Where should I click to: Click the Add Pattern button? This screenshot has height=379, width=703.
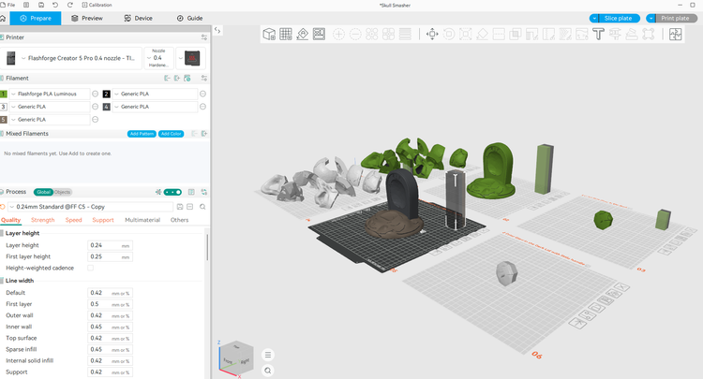click(x=142, y=134)
